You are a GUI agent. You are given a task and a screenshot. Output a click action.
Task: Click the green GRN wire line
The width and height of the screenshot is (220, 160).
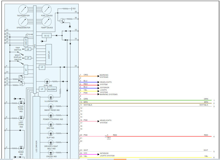click(x=146, y=100)
